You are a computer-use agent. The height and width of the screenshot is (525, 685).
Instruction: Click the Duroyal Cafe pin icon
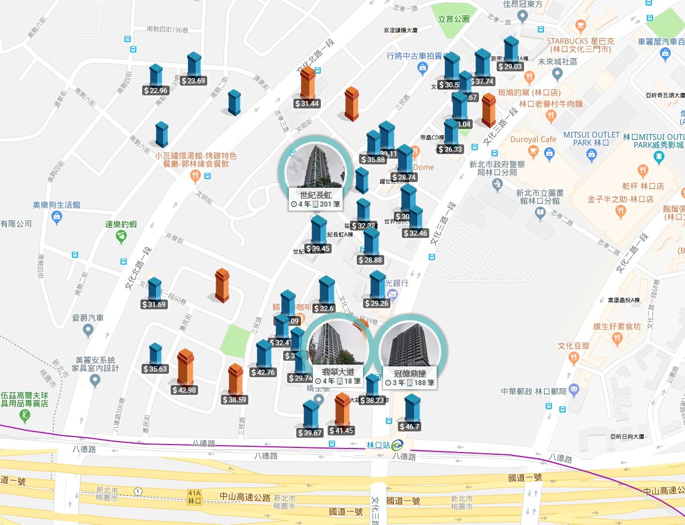coord(533,152)
